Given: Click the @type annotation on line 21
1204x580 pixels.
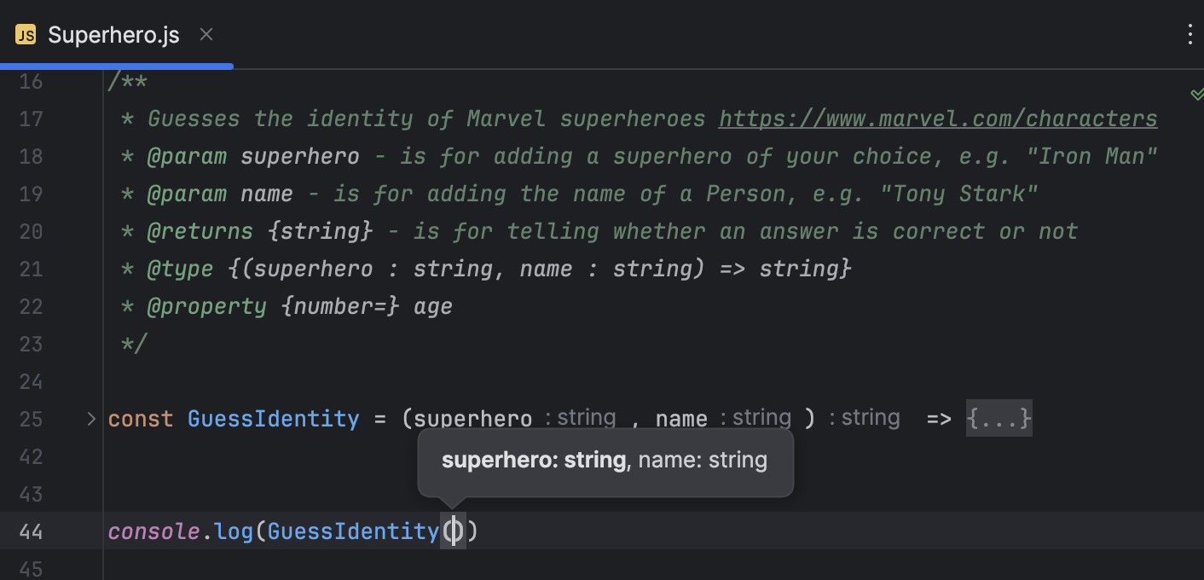Looking at the screenshot, I should 180,268.
